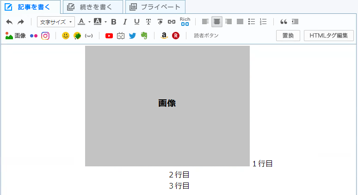Open the smiley emoji picker

[66, 36]
